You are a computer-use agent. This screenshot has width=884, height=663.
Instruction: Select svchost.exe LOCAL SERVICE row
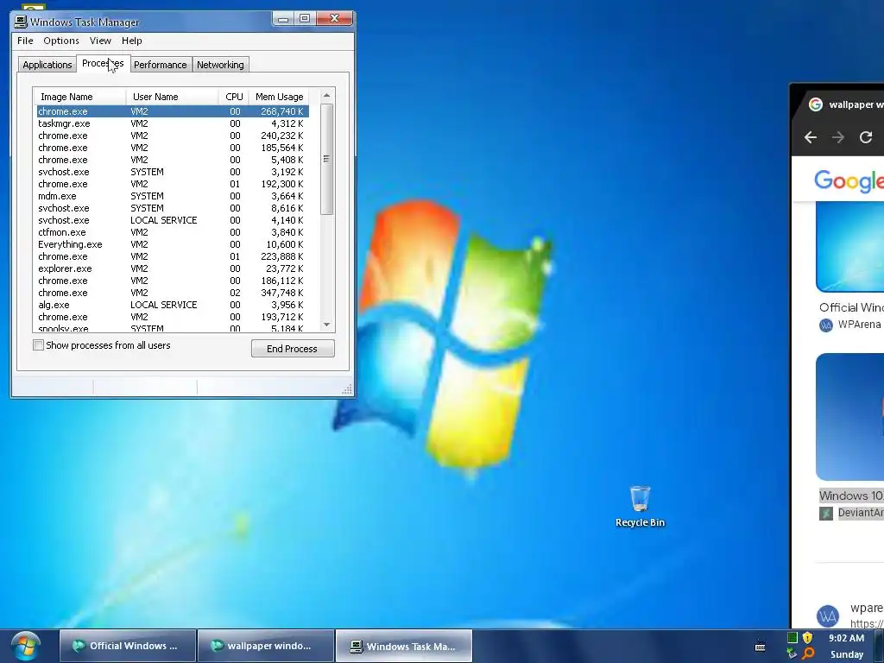pos(173,220)
